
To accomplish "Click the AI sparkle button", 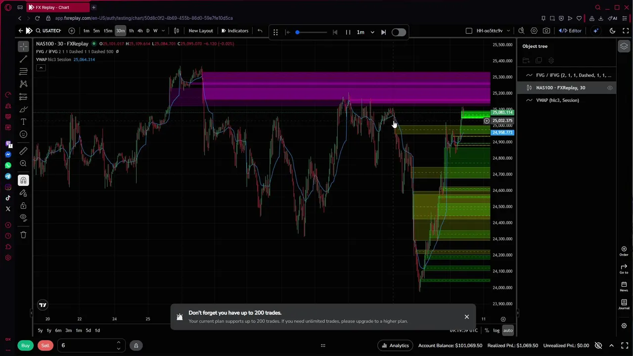I will [x=596, y=31].
